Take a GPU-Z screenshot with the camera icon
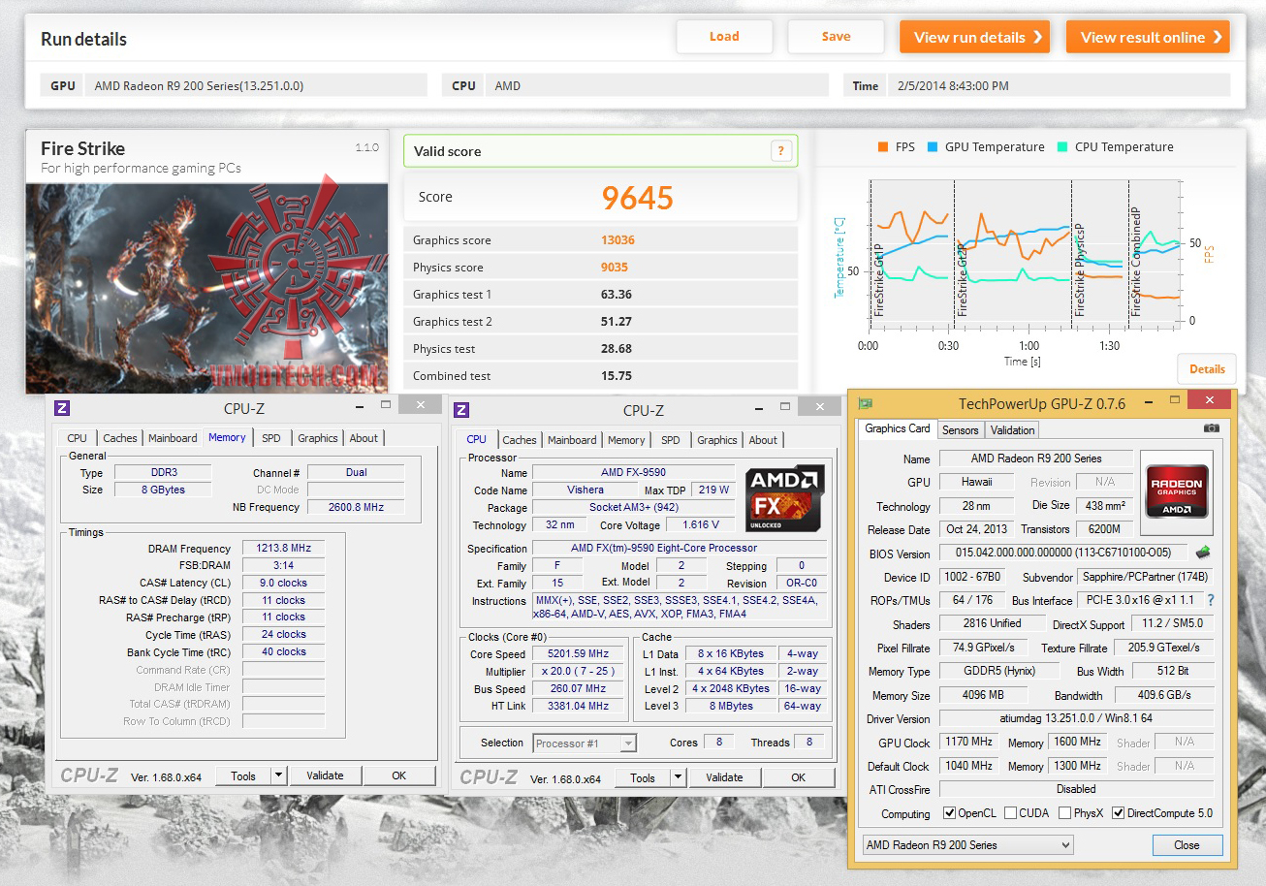1266x886 pixels. 1211,428
